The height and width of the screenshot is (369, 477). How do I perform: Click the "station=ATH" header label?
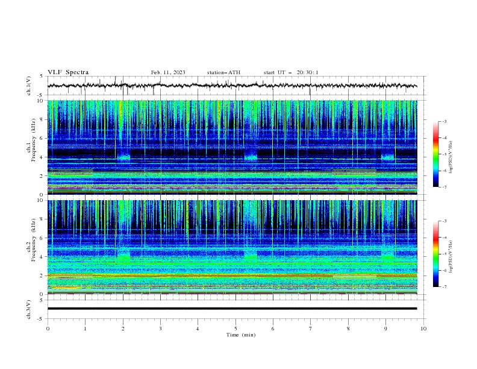tap(223, 72)
